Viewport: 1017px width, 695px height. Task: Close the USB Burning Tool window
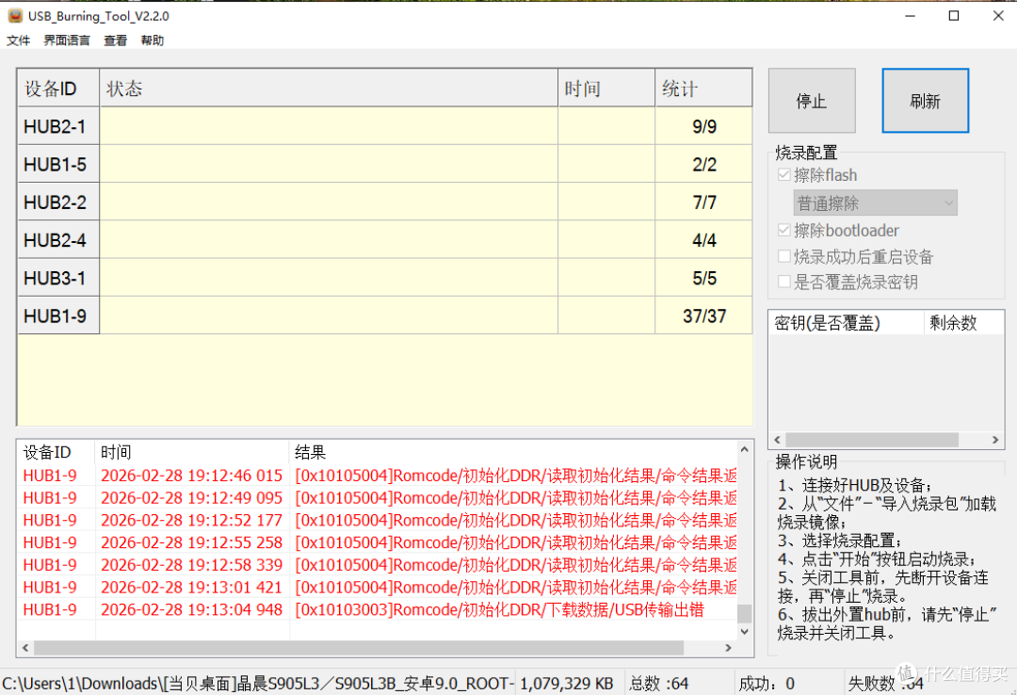997,16
